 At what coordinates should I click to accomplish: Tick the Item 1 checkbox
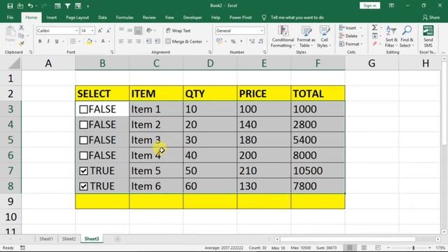coord(83,109)
